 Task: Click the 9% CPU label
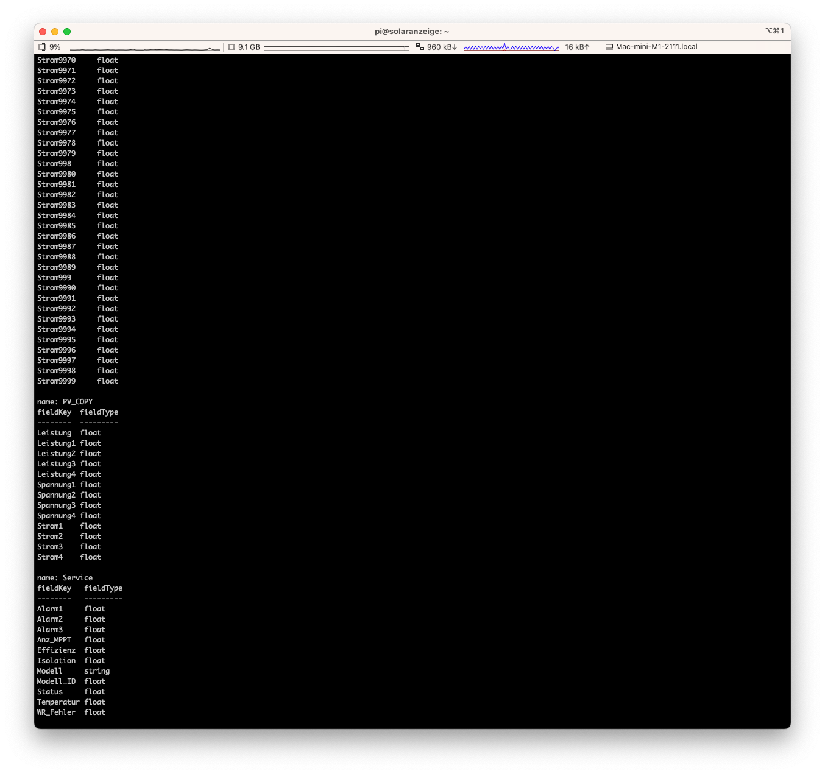(x=55, y=47)
